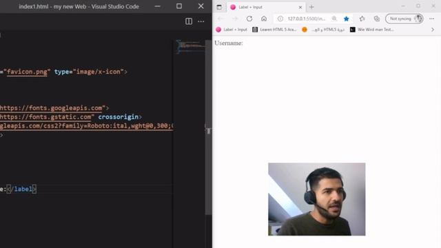Click the 'favicon.png' link in code

[27, 72]
